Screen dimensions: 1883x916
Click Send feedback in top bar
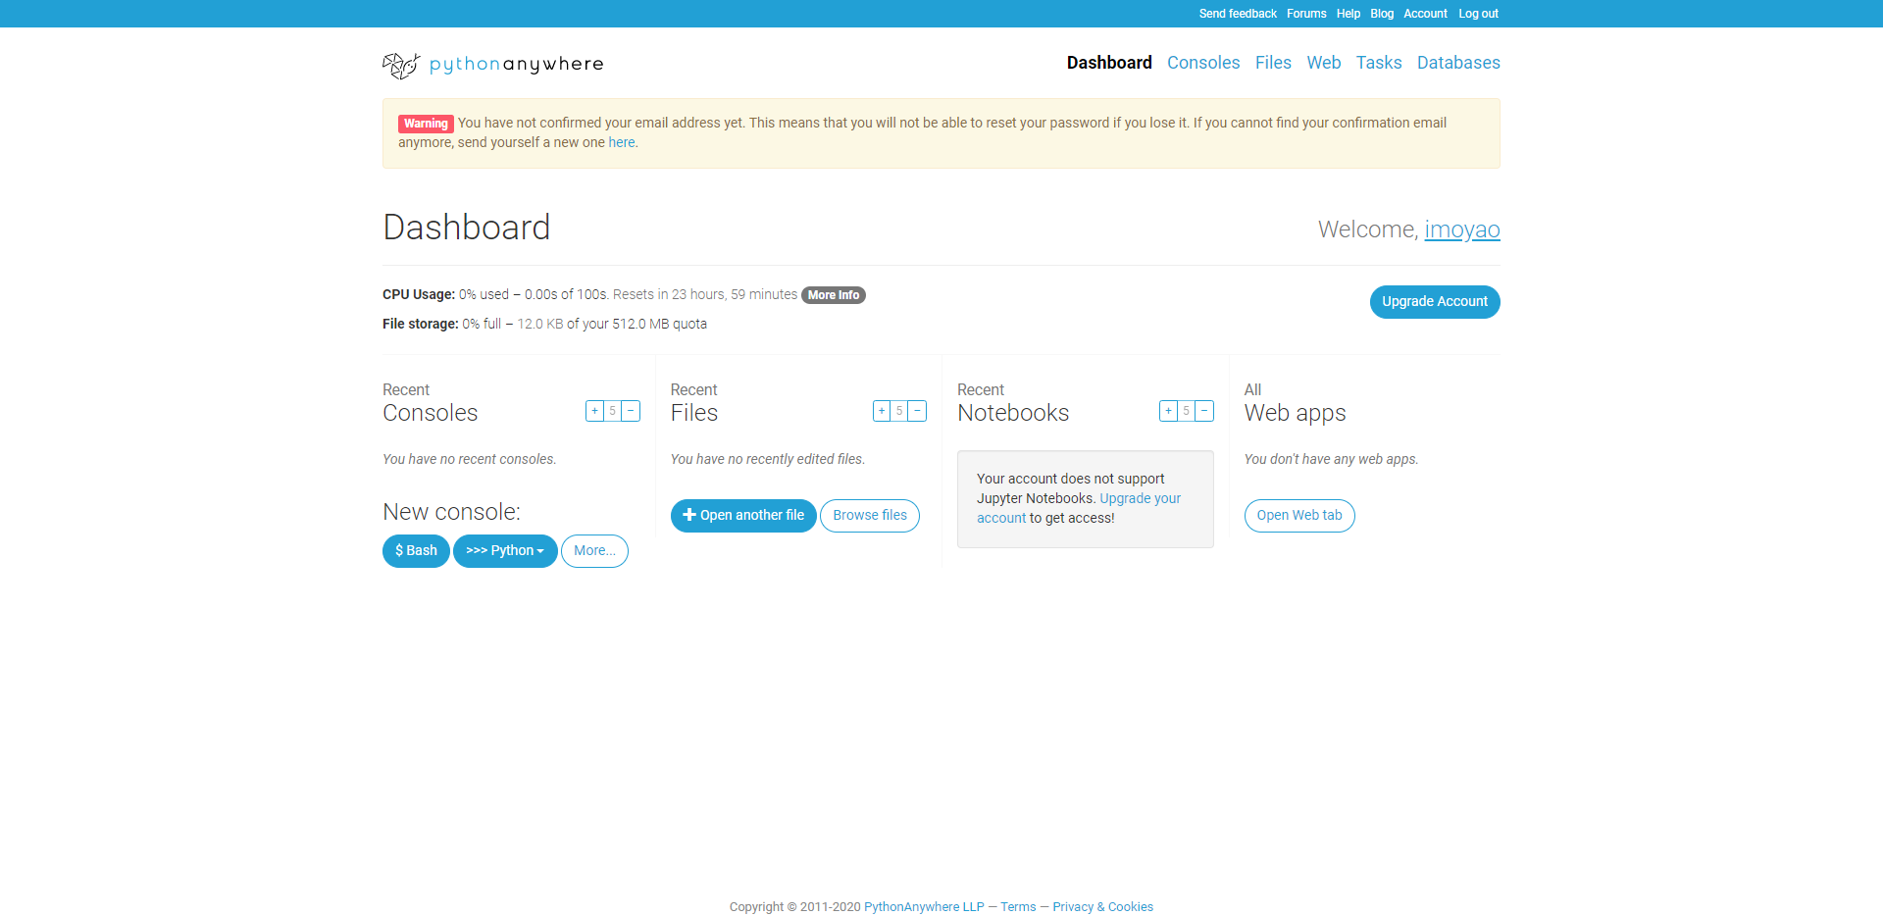1238,14
